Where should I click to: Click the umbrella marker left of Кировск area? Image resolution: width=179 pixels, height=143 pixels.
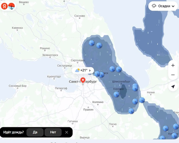pyautogui.click(x=116, y=95)
